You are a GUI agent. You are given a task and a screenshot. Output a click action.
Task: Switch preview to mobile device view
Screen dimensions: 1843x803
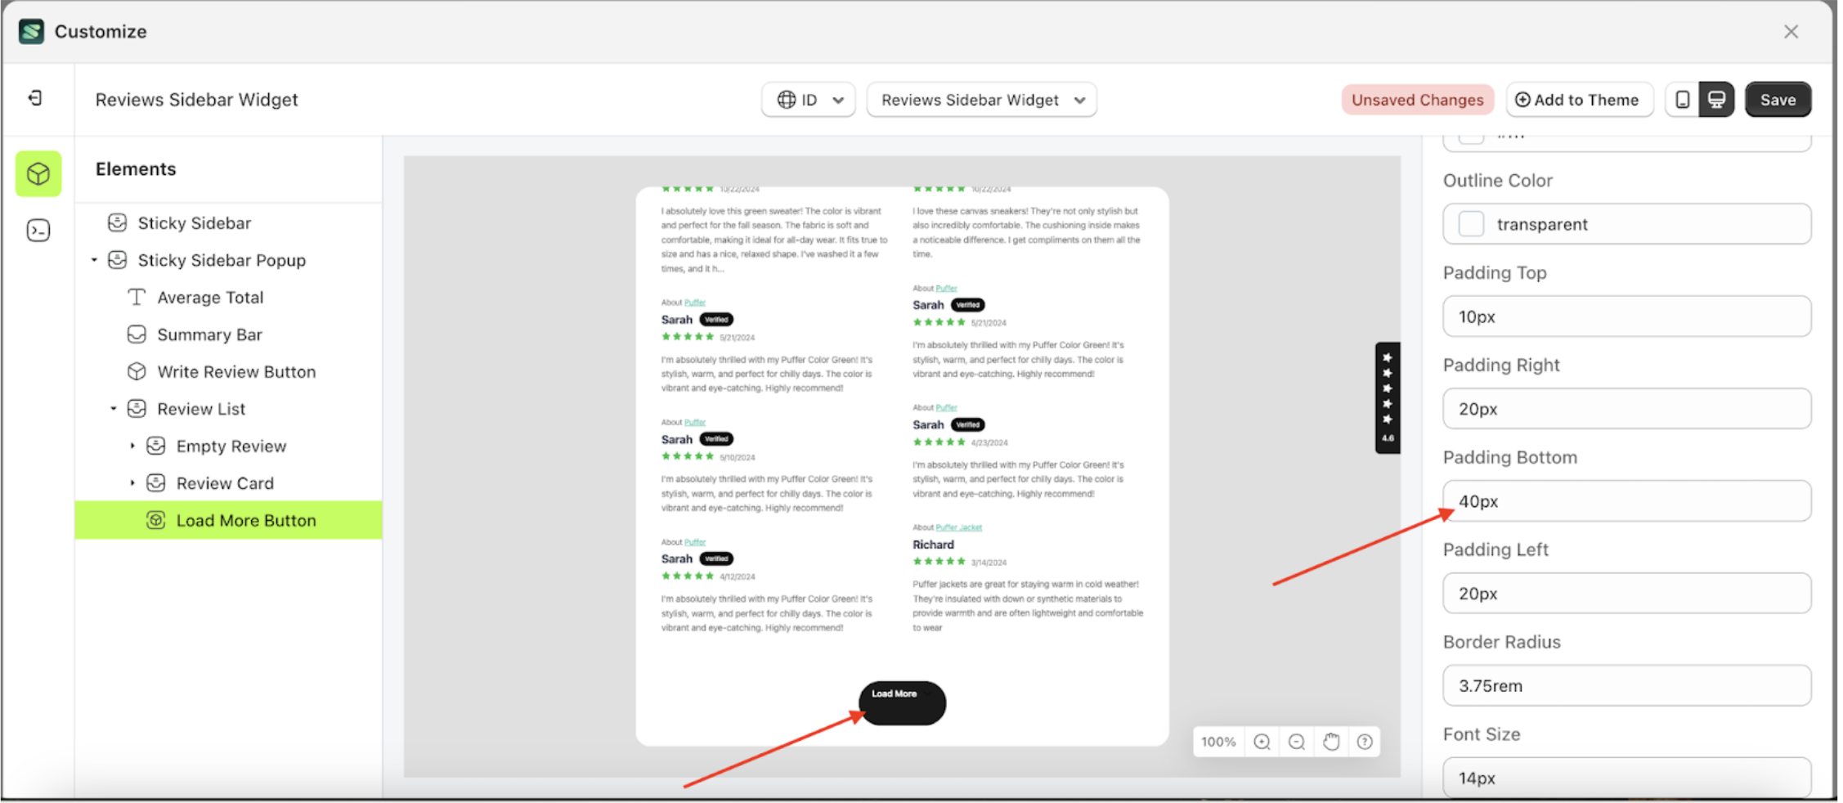point(1682,99)
